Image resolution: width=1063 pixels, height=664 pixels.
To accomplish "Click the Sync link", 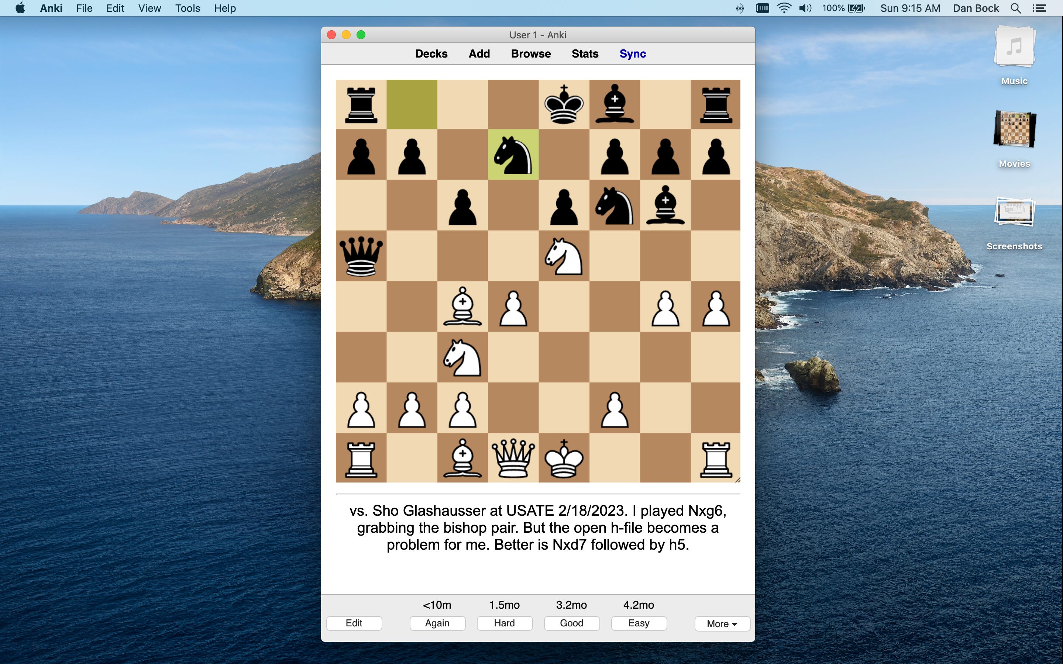I will [x=632, y=53].
